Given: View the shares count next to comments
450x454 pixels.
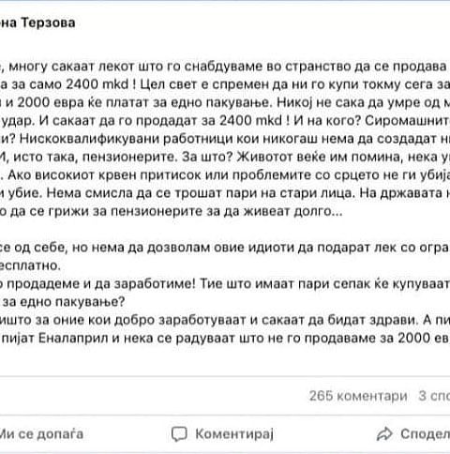Looking at the screenshot, I should (434, 396).
